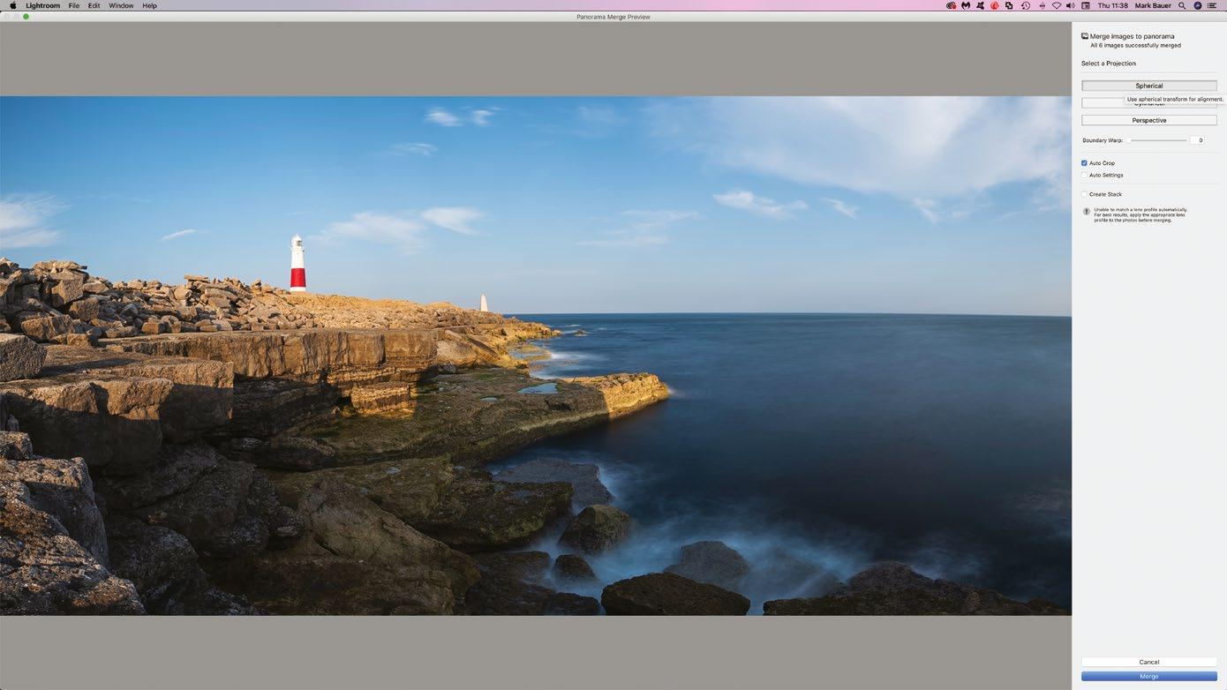Click the blue Merge button

[1148, 677]
